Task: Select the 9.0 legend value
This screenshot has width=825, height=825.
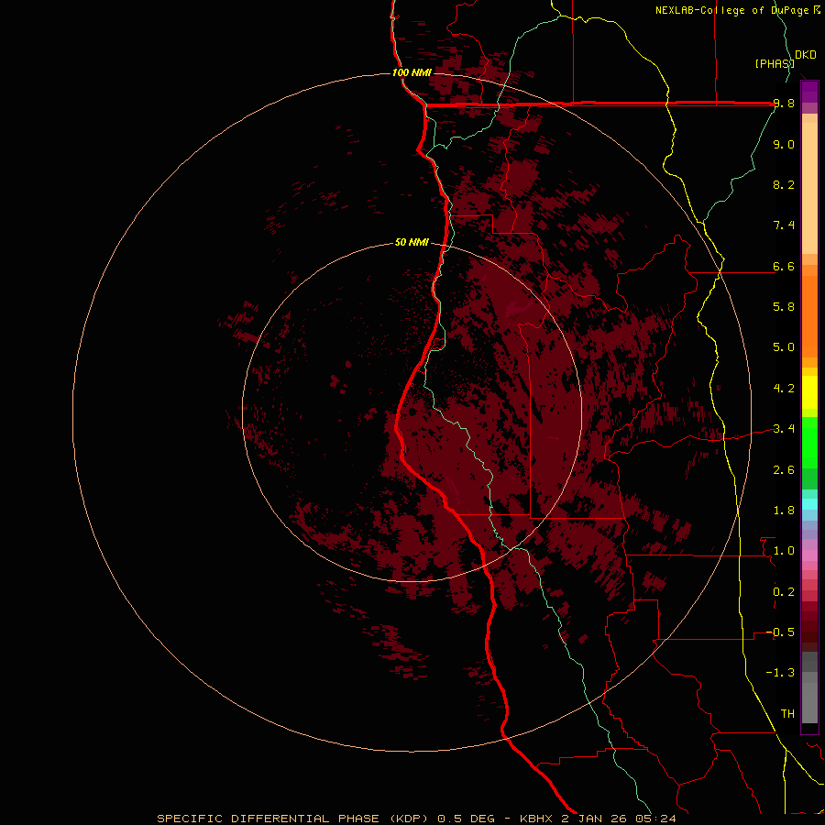Action: (x=784, y=144)
